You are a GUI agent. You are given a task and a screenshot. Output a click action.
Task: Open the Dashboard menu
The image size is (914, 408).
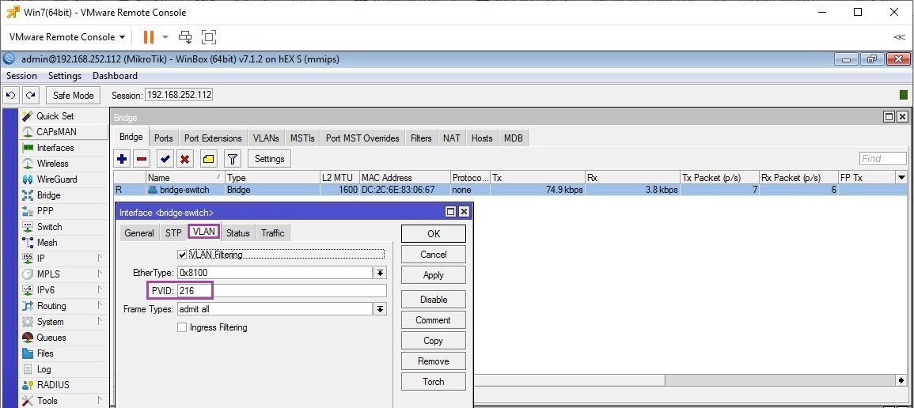point(115,76)
